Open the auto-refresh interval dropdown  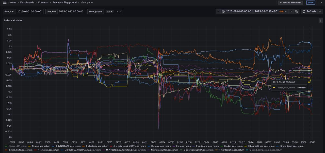320,11
